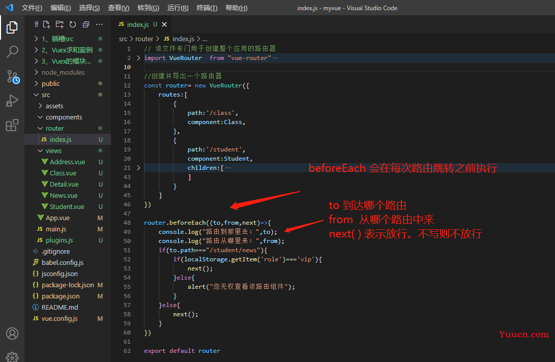Open the Accounts menu icon
This screenshot has height=362, width=555.
(12, 334)
